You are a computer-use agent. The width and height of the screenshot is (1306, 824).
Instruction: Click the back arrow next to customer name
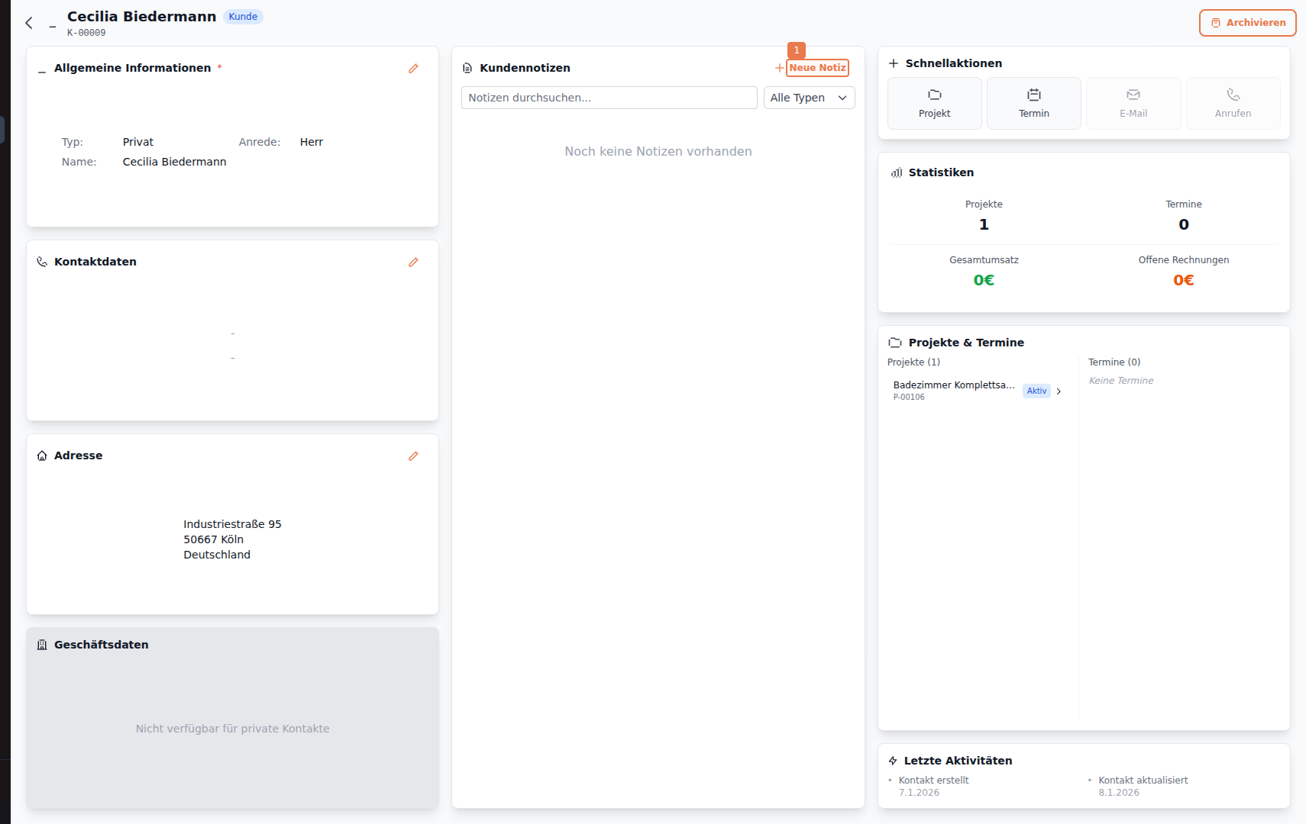29,23
